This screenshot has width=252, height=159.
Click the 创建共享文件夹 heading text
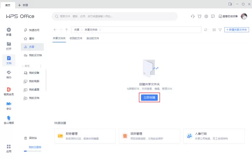(149, 84)
